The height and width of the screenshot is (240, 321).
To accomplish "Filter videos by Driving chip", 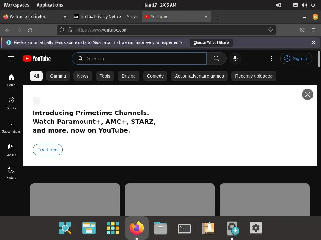I will pos(129,76).
